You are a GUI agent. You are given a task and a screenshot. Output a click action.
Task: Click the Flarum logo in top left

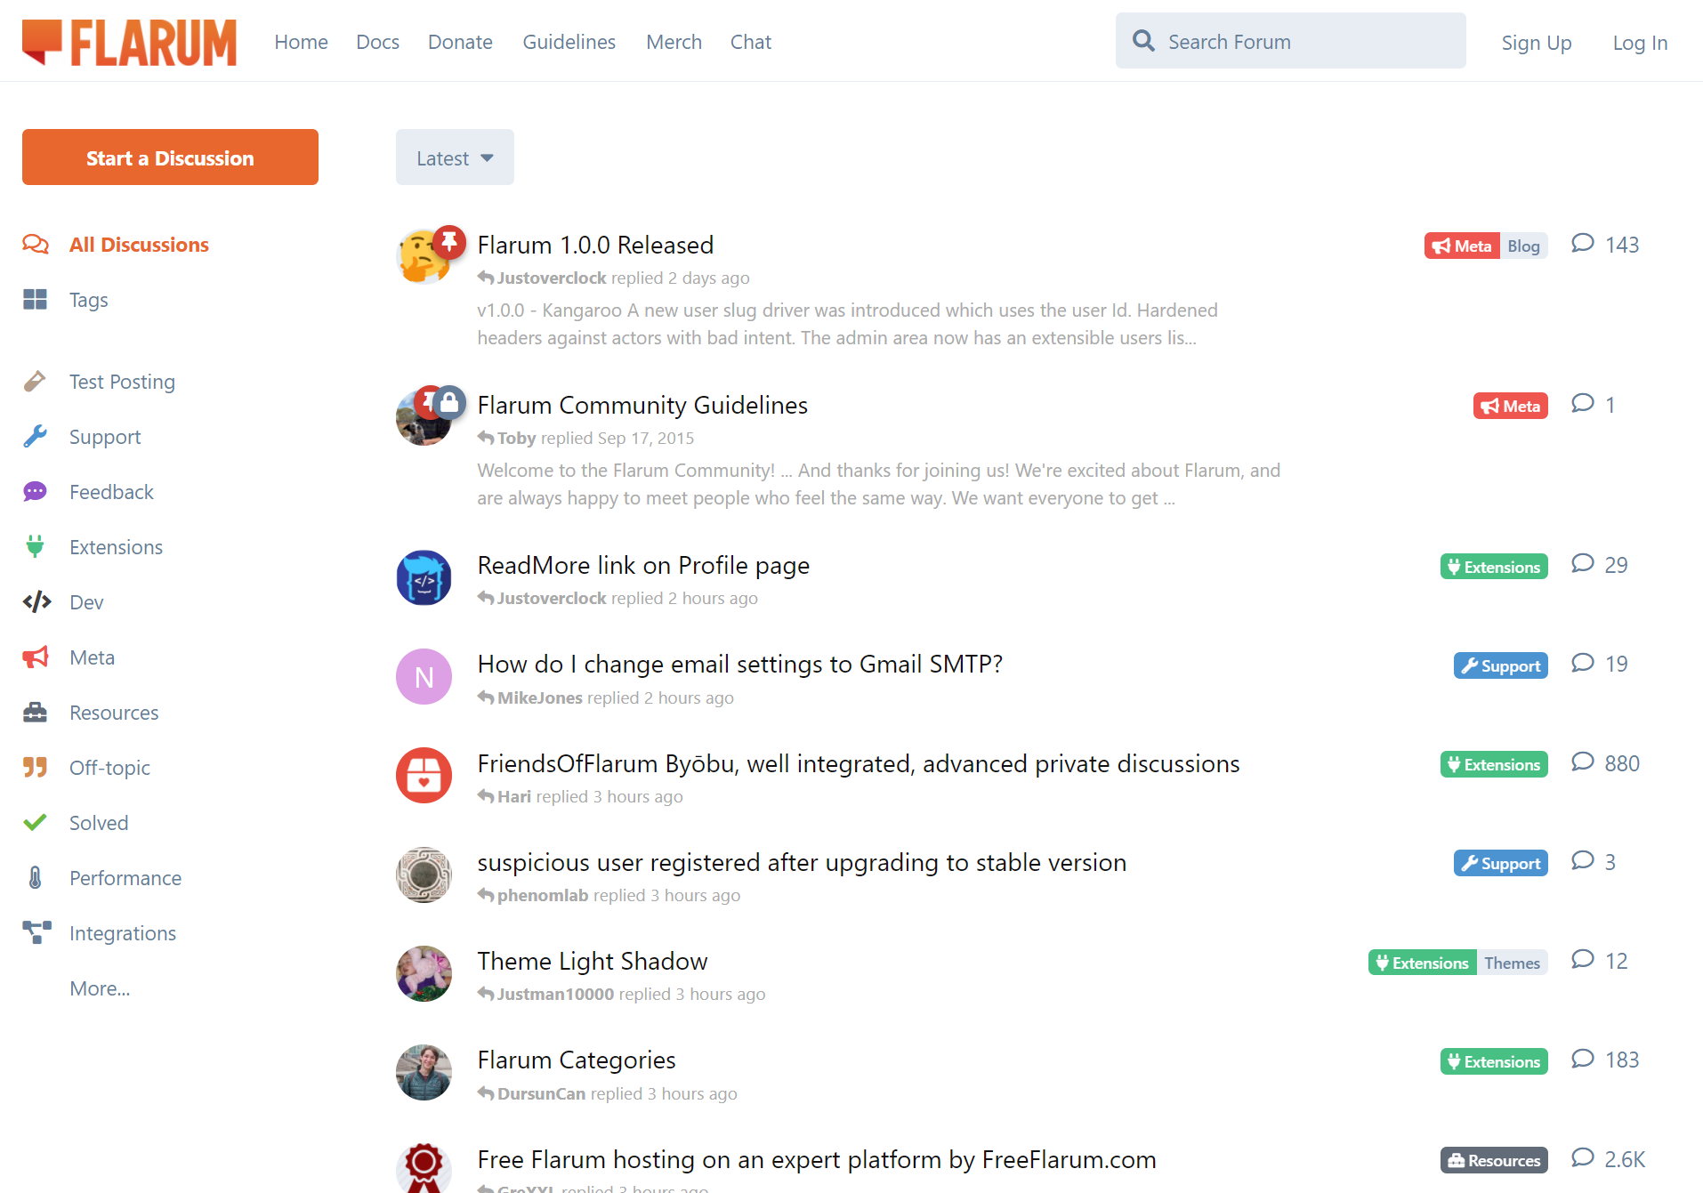[x=129, y=41]
